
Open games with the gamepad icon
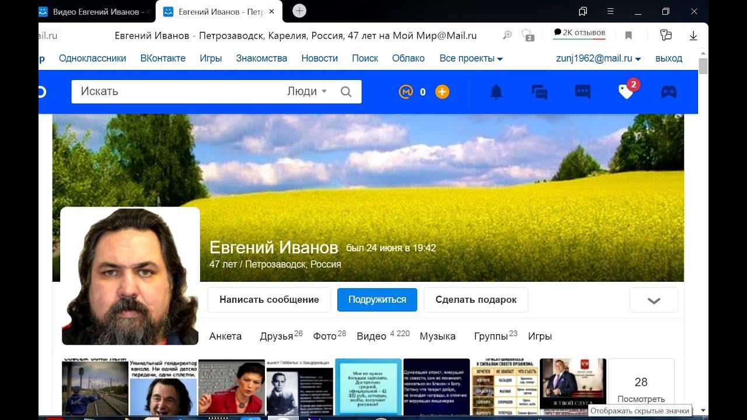669,92
